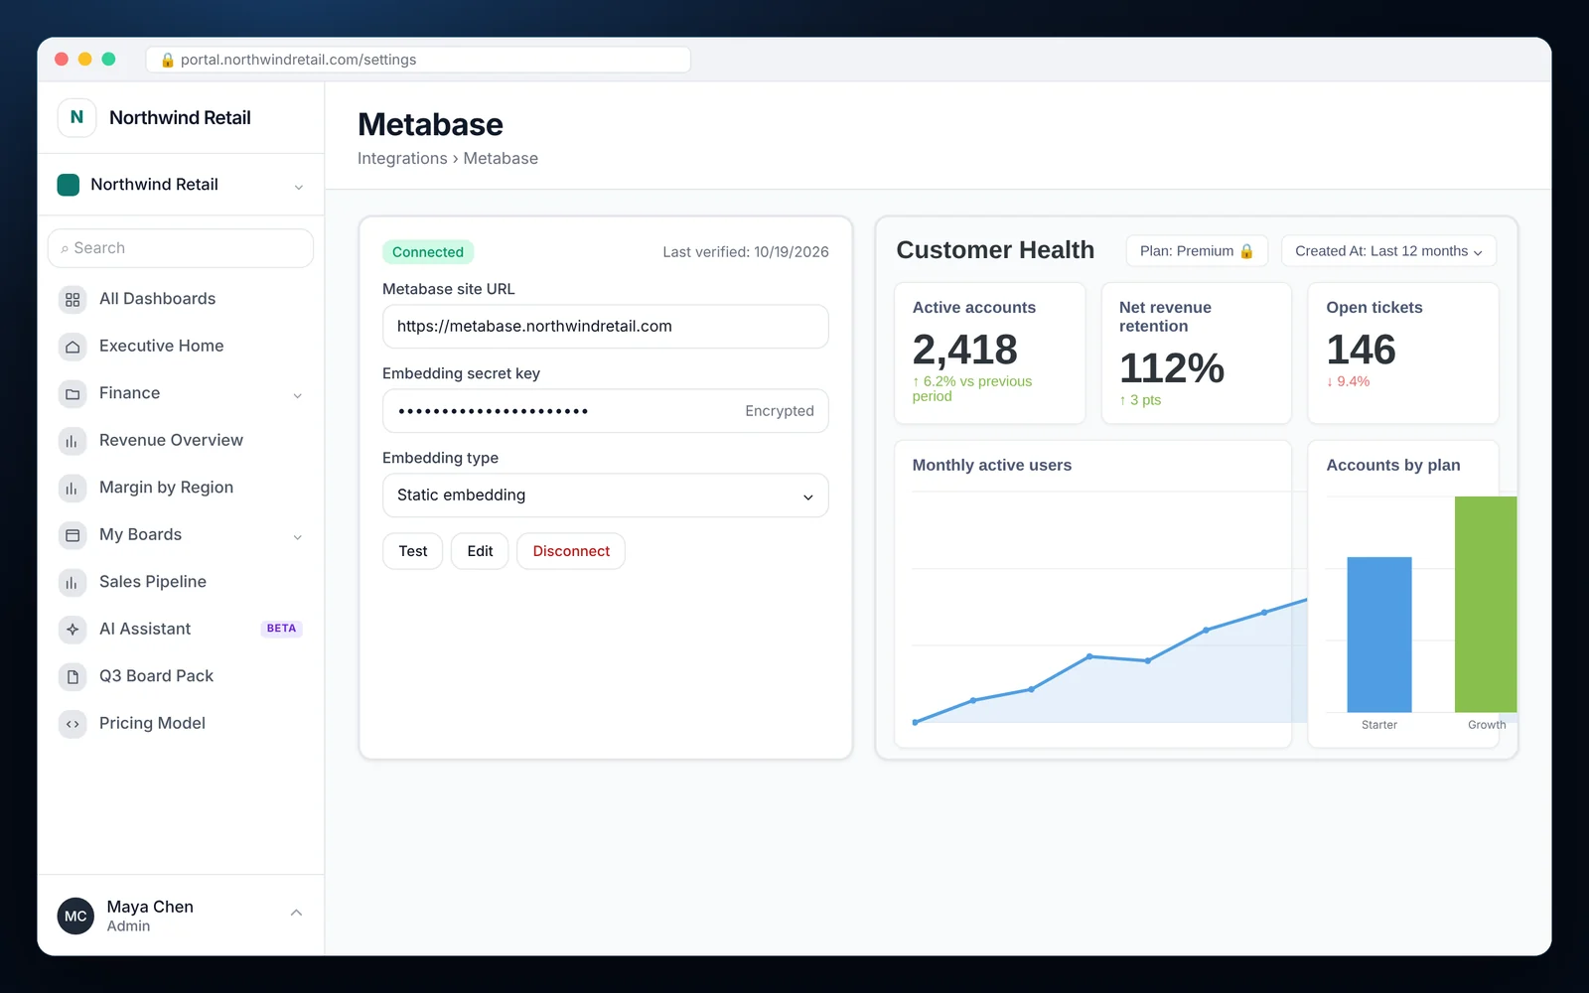1589x993 pixels.
Task: Click the Embedding secret key field
Action: [x=606, y=411]
